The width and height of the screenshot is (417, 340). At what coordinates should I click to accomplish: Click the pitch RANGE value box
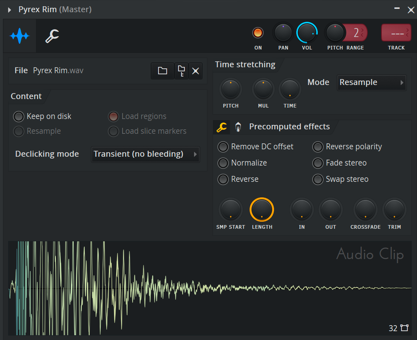pos(356,33)
